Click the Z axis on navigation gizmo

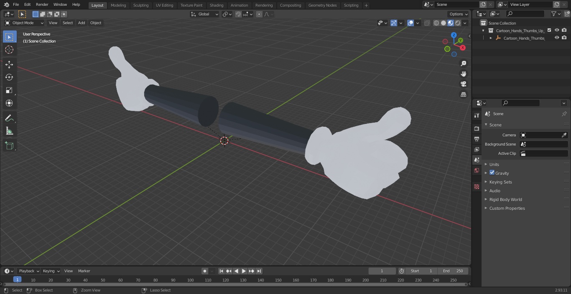(454, 35)
